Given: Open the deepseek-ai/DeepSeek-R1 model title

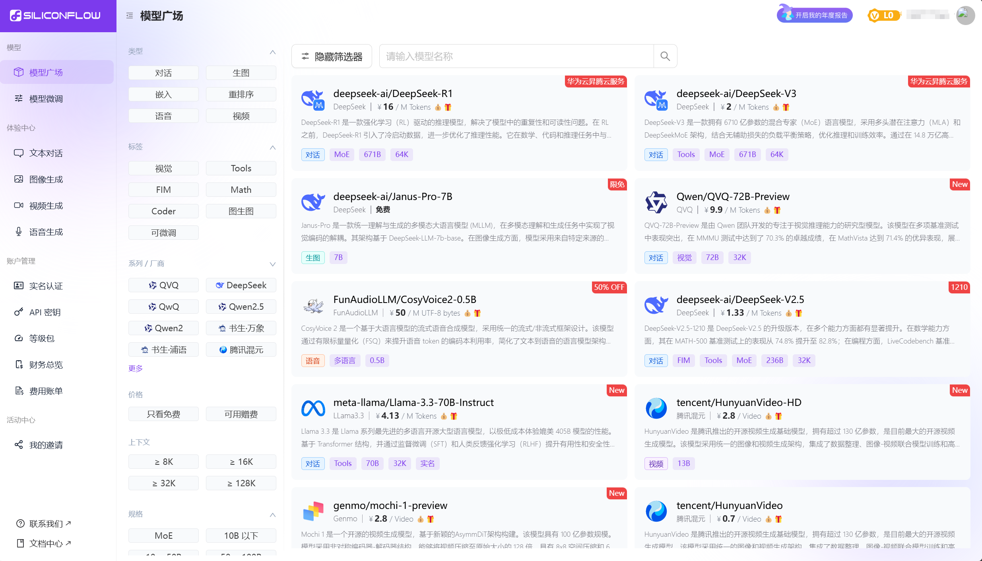Looking at the screenshot, I should click(393, 93).
